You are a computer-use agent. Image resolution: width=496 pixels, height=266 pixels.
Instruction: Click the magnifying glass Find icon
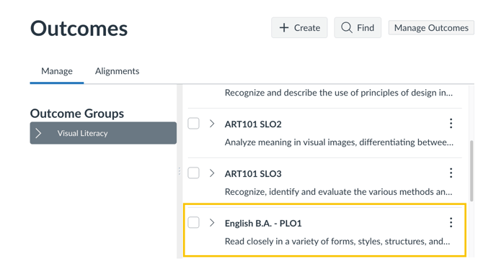pos(347,28)
